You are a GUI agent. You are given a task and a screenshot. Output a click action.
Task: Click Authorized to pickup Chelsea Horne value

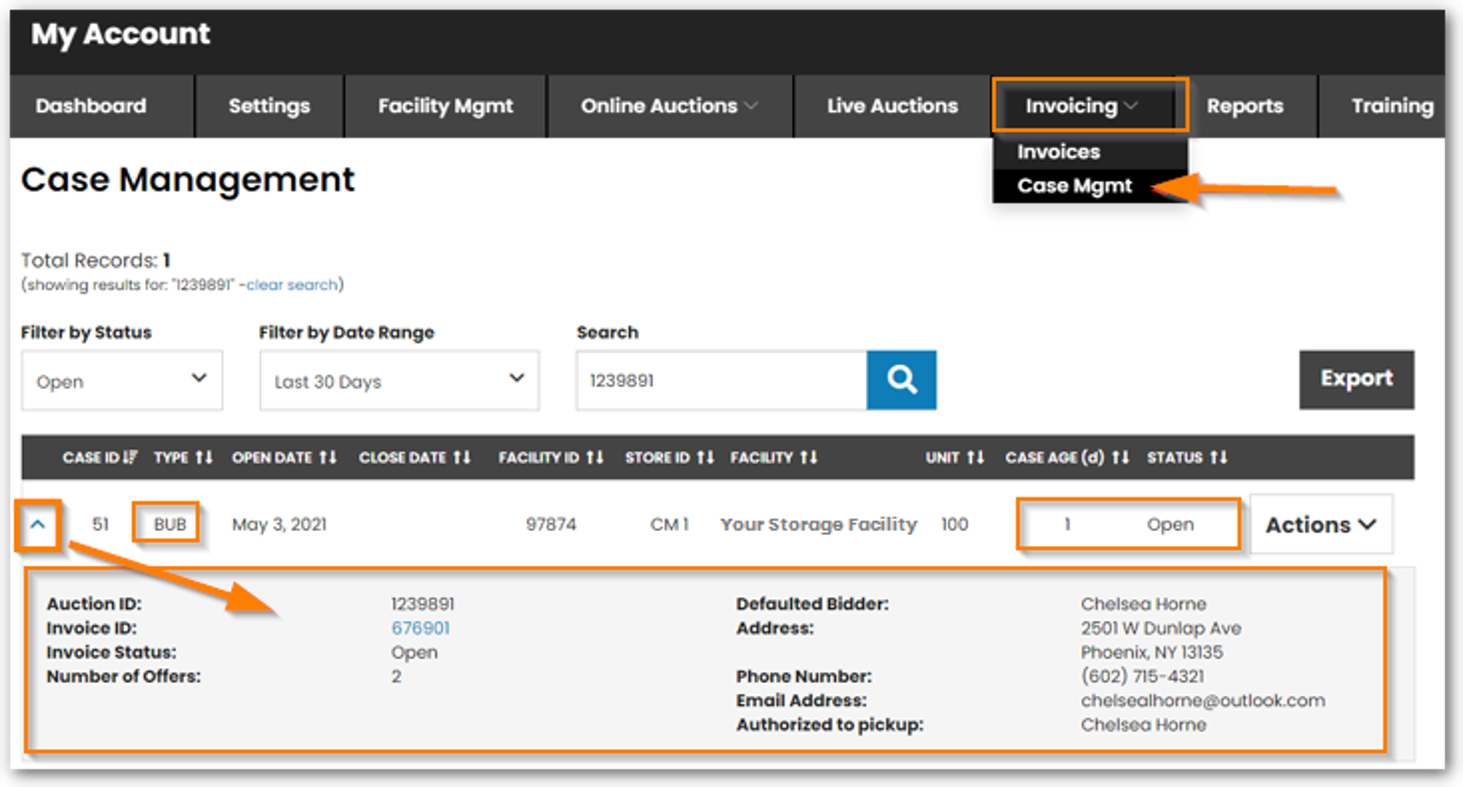tap(1144, 725)
